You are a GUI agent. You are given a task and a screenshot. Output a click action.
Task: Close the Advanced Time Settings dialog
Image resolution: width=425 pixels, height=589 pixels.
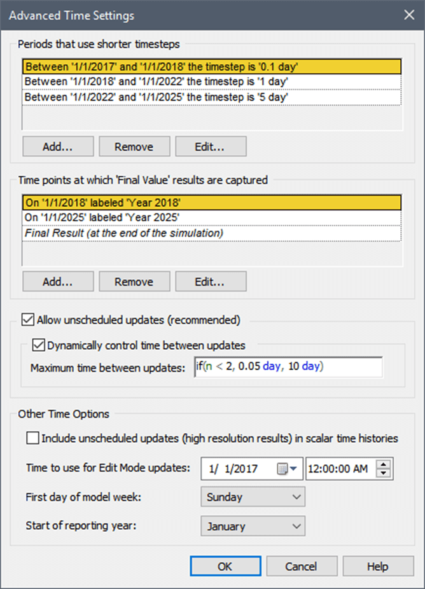click(x=409, y=15)
